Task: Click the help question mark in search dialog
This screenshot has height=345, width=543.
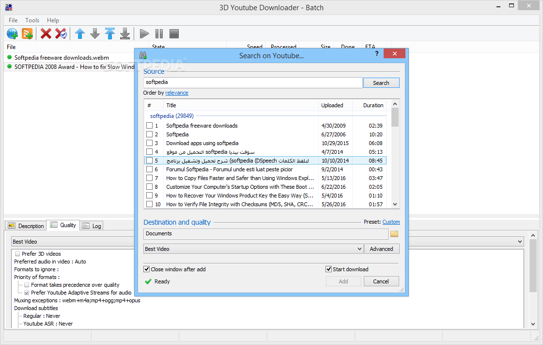Action: click(377, 53)
